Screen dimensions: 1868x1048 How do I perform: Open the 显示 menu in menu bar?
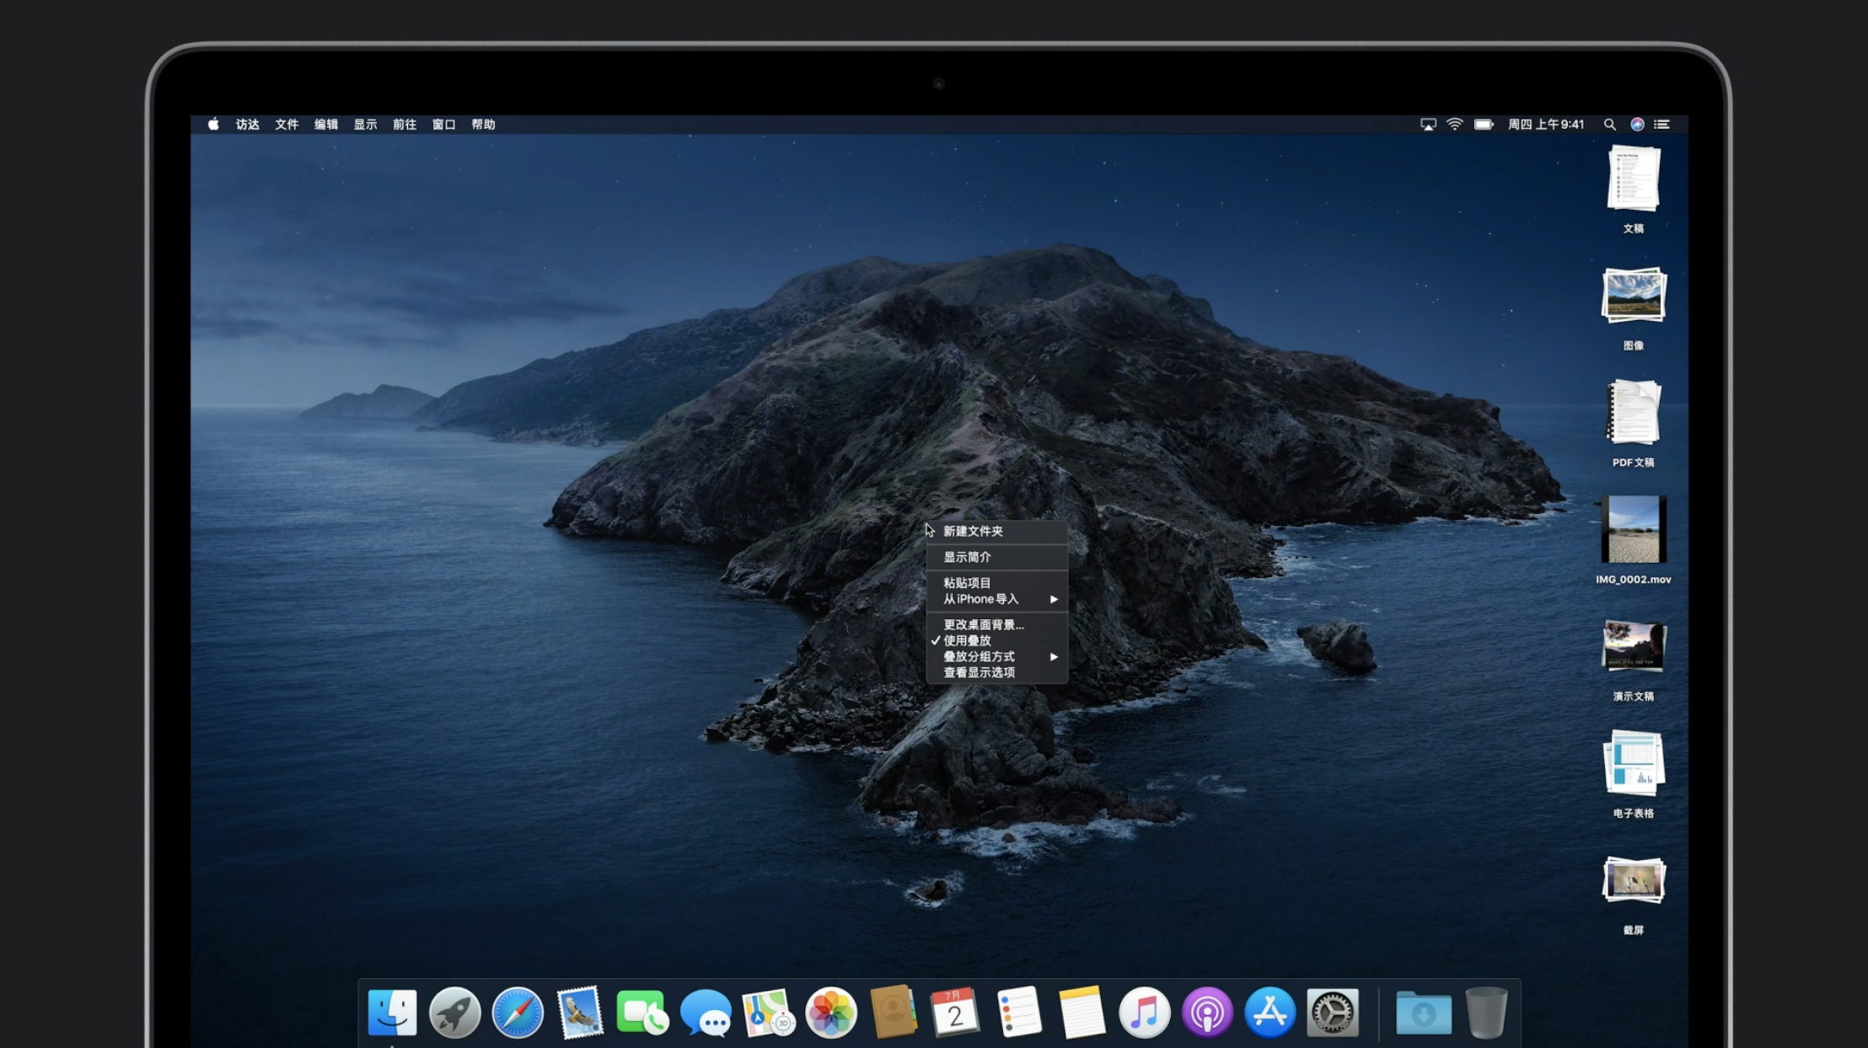click(365, 124)
